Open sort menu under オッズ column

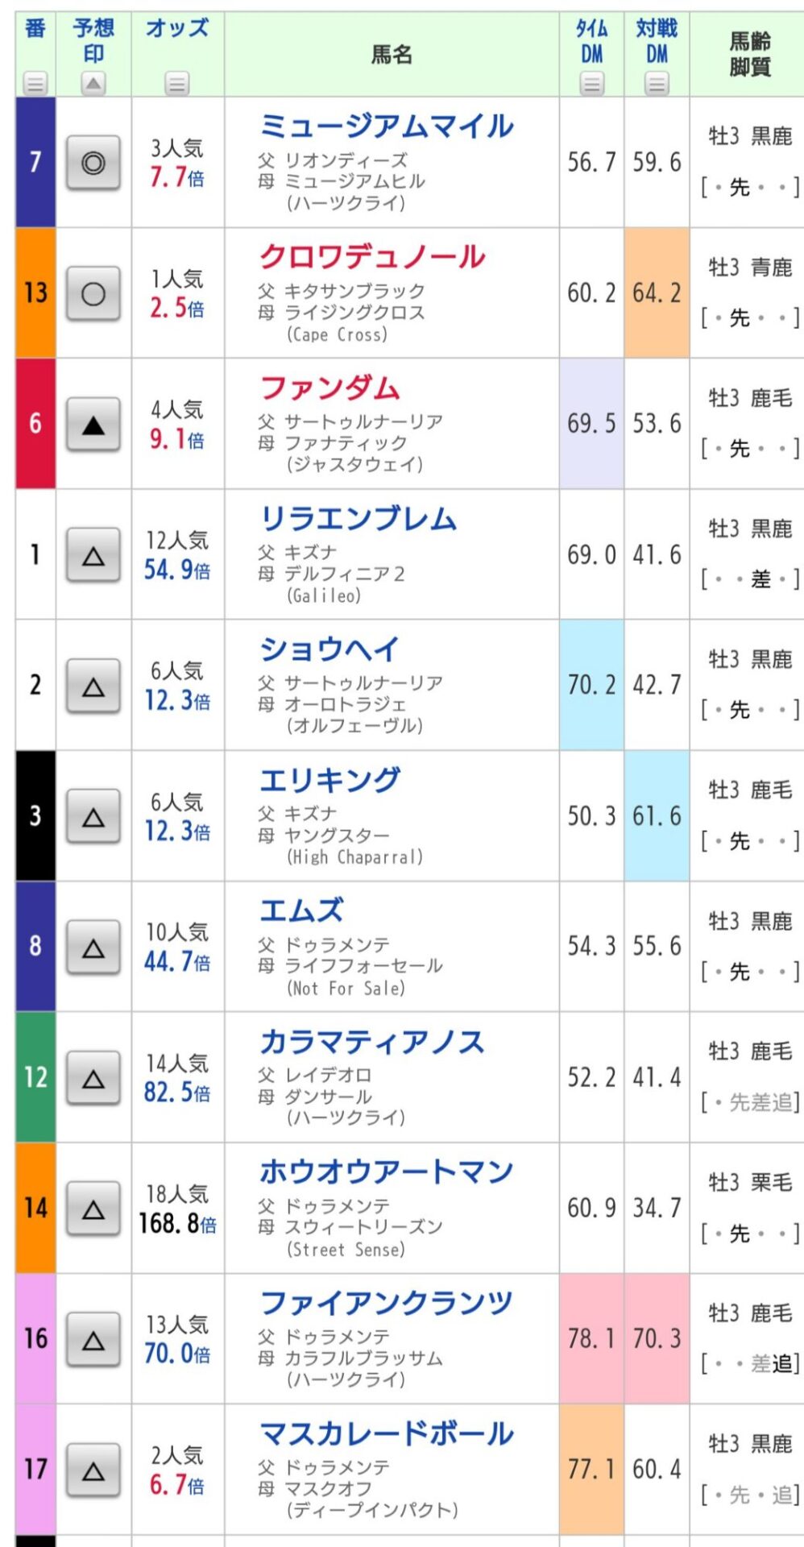(177, 82)
